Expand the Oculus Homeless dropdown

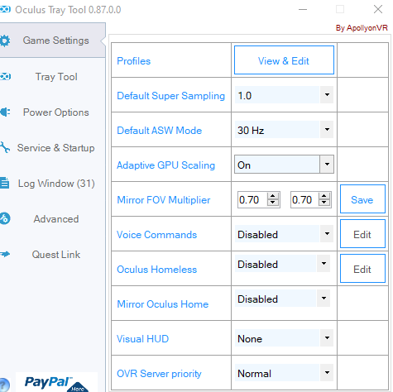(x=324, y=264)
